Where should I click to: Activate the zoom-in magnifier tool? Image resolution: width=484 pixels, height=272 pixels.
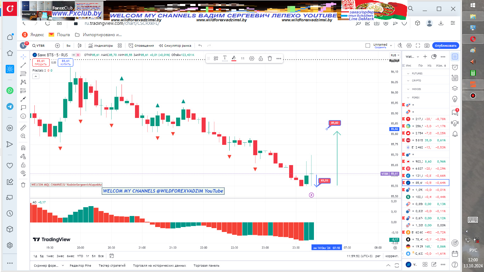point(23,136)
